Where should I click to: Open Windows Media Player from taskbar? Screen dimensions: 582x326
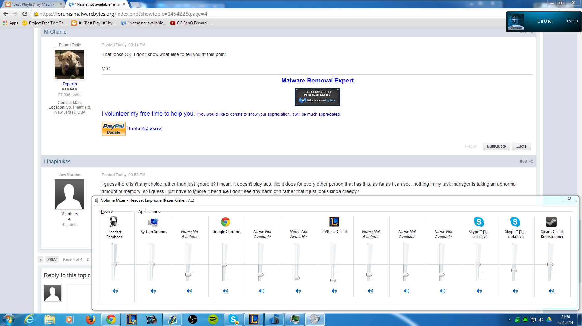pyautogui.click(x=69, y=319)
